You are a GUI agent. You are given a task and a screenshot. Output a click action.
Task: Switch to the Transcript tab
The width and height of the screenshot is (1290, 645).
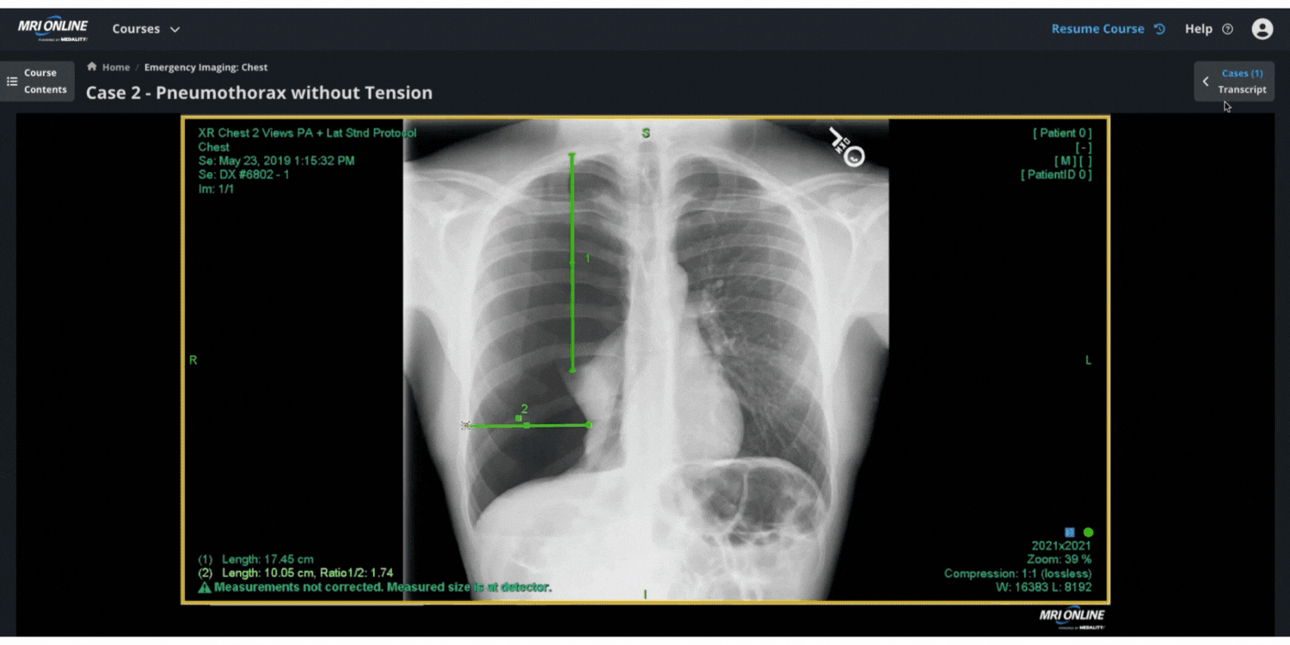pyautogui.click(x=1242, y=89)
